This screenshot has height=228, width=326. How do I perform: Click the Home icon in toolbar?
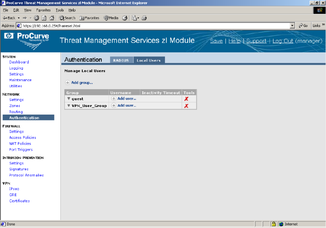52,18
